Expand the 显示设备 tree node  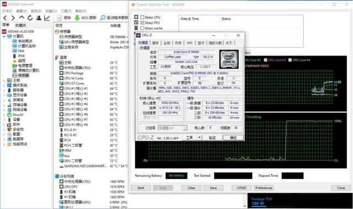pyautogui.click(x=4, y=95)
